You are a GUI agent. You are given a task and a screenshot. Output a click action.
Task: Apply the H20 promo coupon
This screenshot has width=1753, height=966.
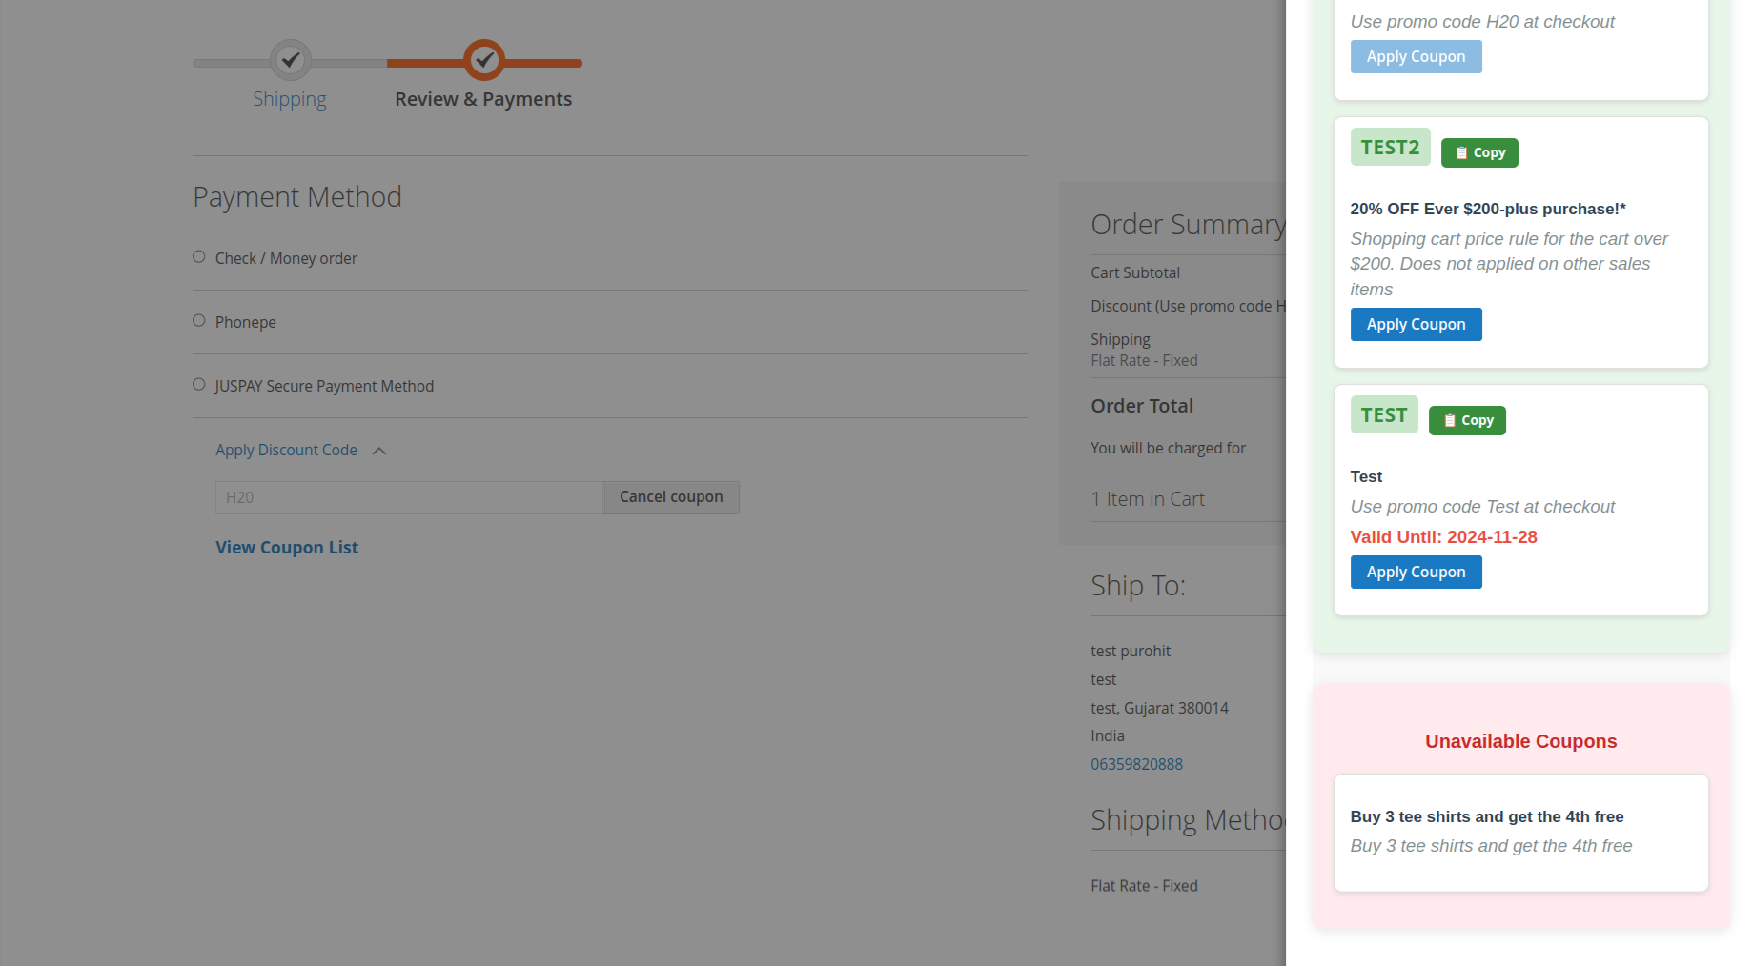1416,56
